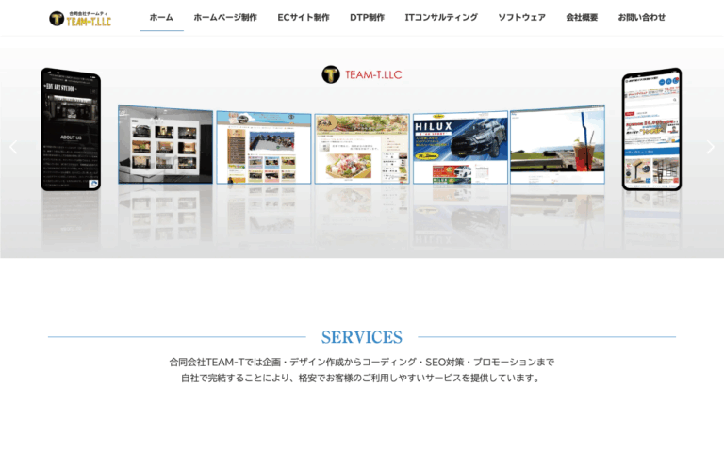Screen dimensions: 724x452
Task: Click the TEAM-T.LLC logo in header
Action: tap(80, 19)
